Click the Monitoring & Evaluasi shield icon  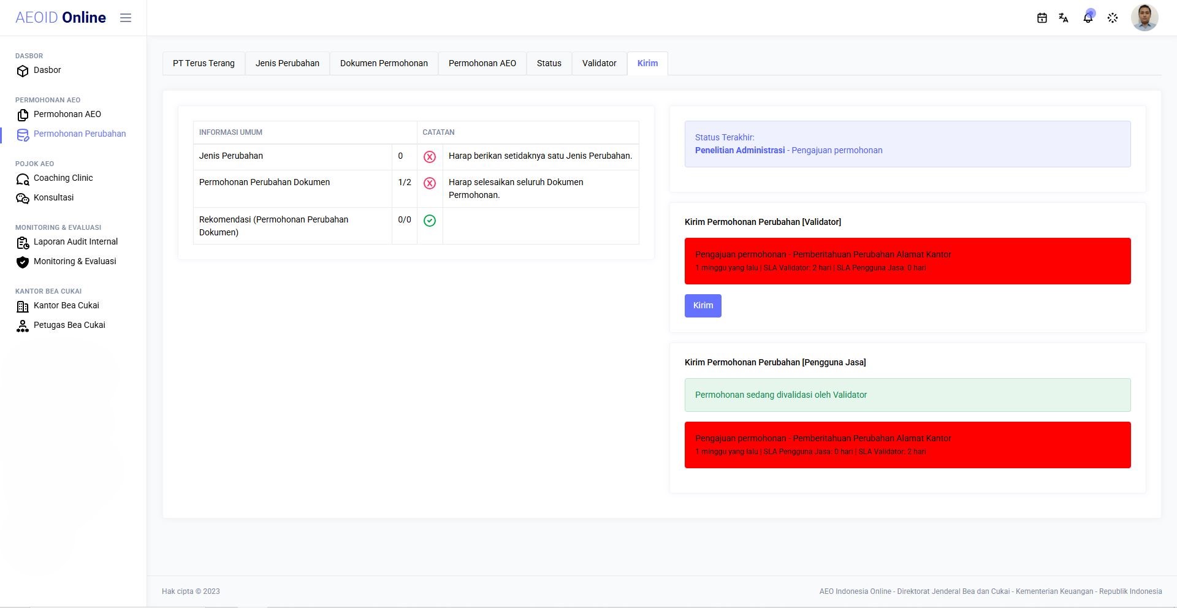pyautogui.click(x=23, y=262)
